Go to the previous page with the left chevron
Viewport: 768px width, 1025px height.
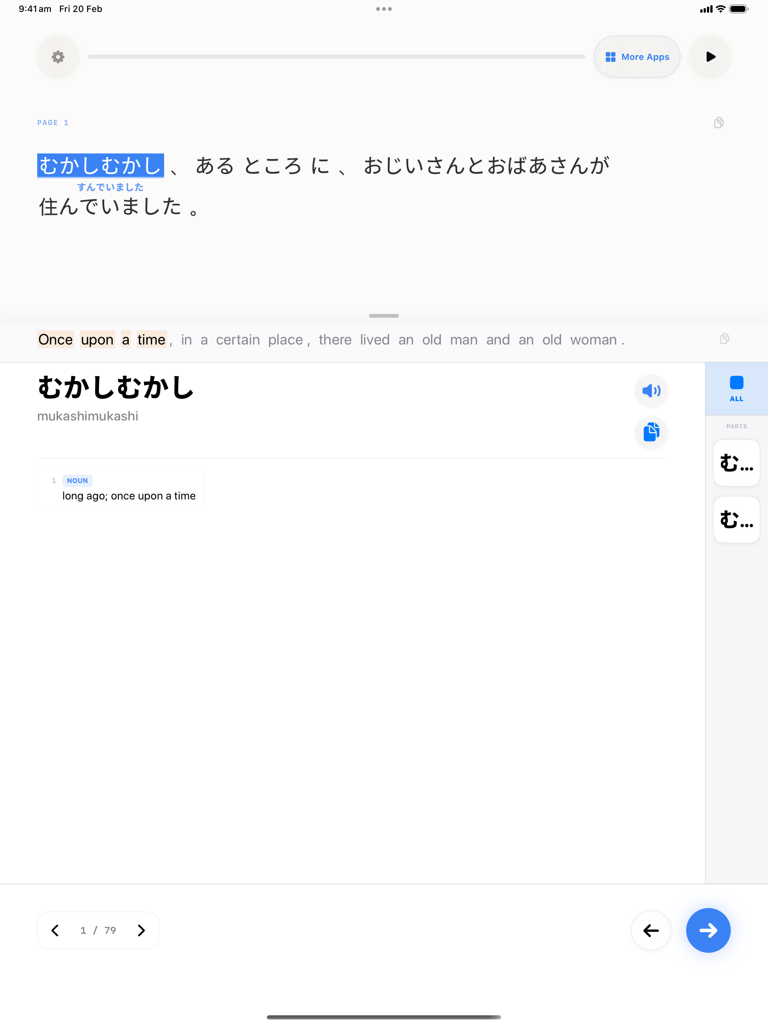[55, 930]
